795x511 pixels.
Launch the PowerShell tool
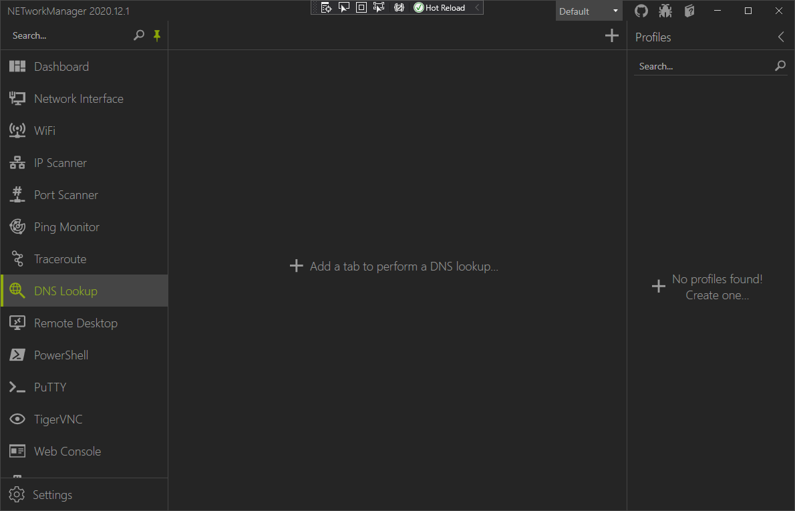coord(84,355)
